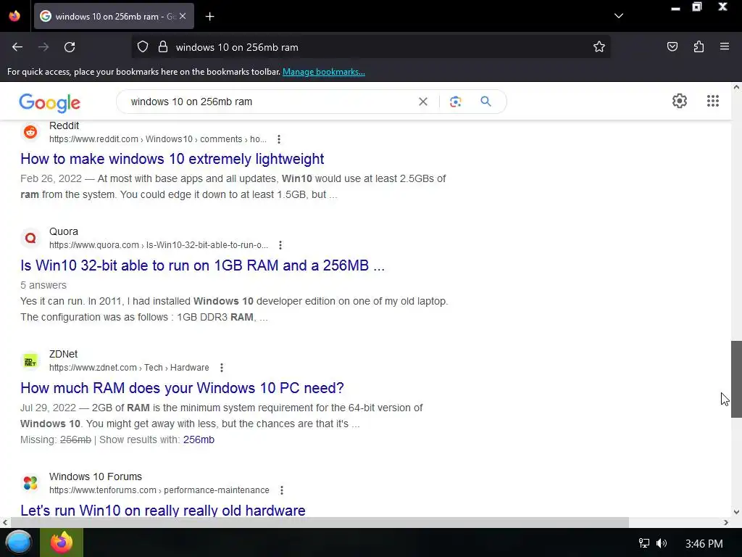Reload the current page
The width and height of the screenshot is (742, 557).
click(x=70, y=47)
